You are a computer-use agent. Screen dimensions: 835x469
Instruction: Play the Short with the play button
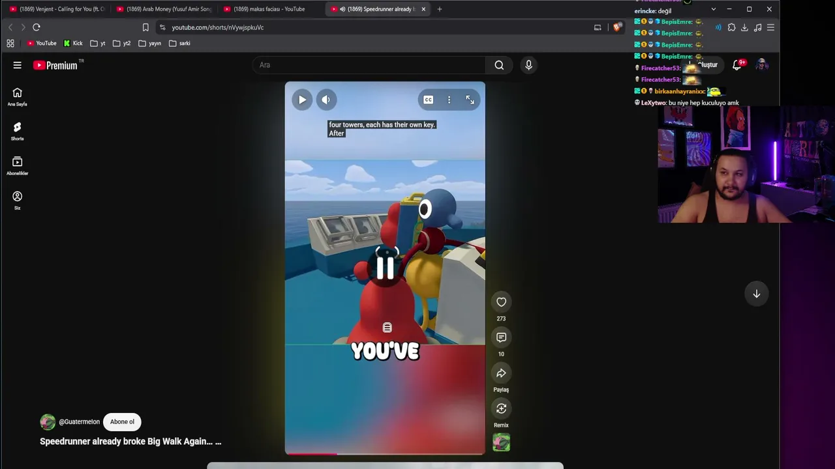(x=302, y=100)
